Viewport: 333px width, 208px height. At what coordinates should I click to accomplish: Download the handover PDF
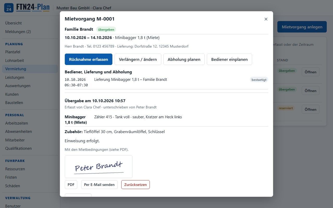[71, 185]
